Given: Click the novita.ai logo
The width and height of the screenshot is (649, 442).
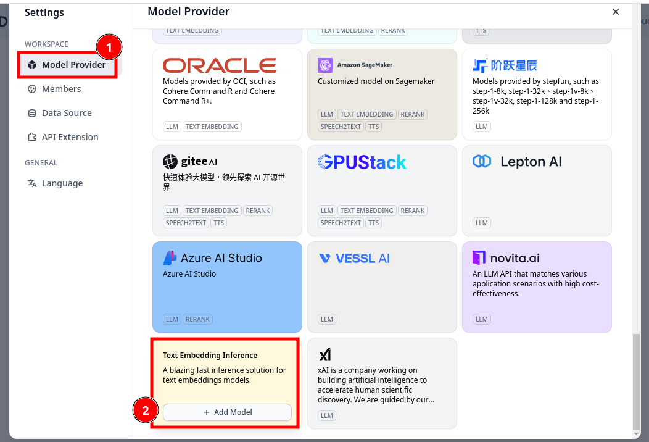Looking at the screenshot, I should [x=506, y=258].
